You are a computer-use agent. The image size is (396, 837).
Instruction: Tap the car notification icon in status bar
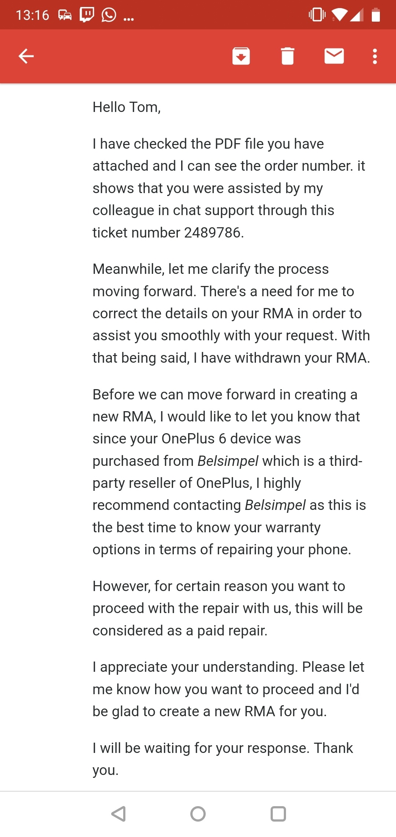[x=65, y=15]
